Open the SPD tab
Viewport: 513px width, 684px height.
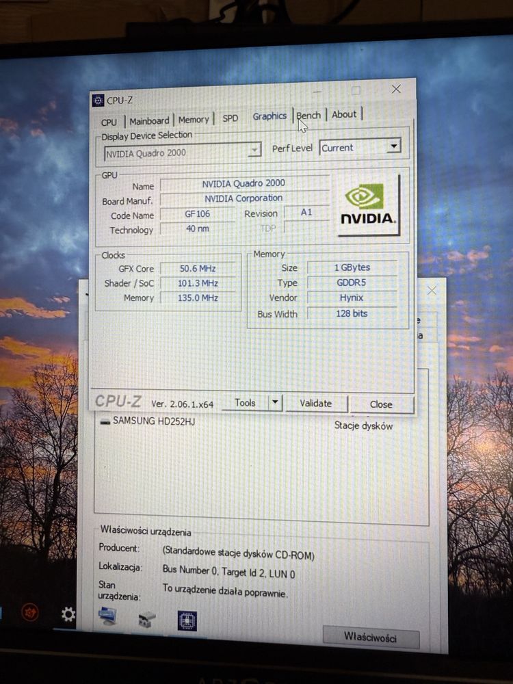pos(231,118)
